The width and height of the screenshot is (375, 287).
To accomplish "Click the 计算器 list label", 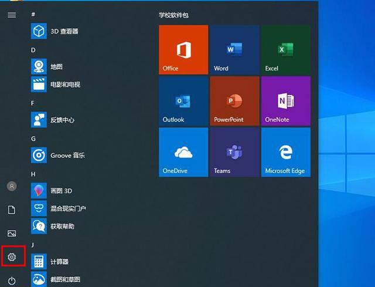I will [x=60, y=262].
